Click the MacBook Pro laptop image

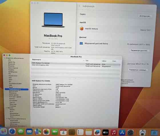tap(53, 20)
